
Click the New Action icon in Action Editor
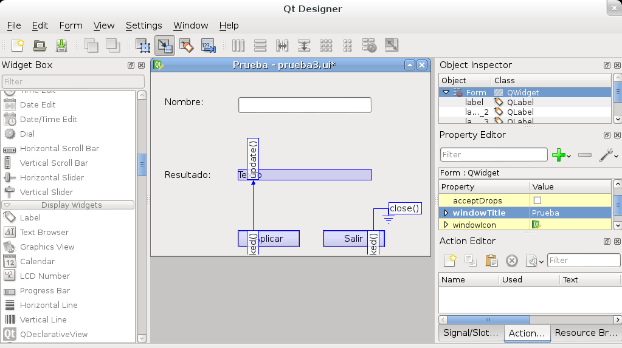pyautogui.click(x=450, y=261)
